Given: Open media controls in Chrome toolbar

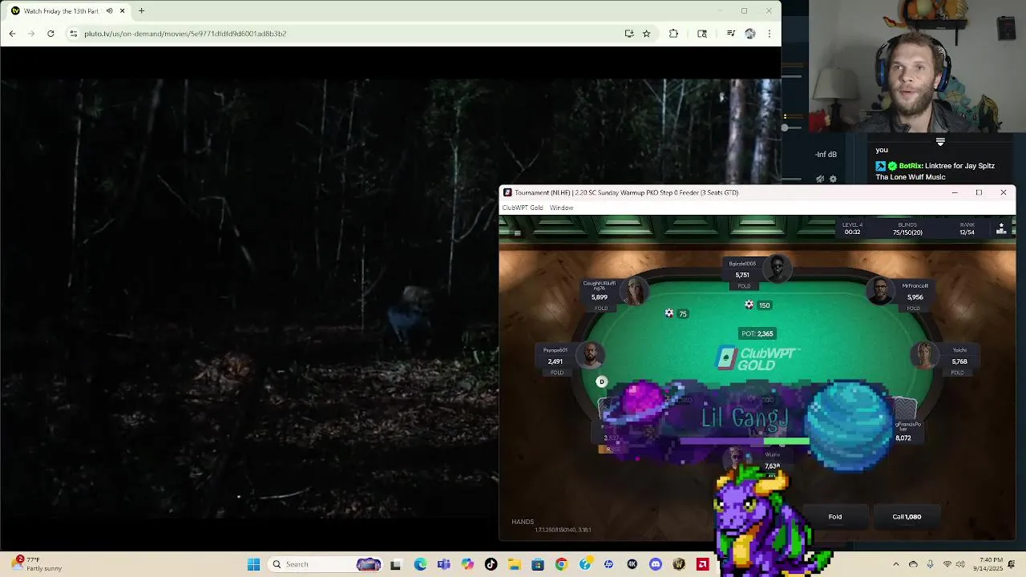Looking at the screenshot, I should point(730,34).
